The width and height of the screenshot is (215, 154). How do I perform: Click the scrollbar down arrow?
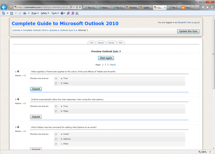[x=213, y=148]
